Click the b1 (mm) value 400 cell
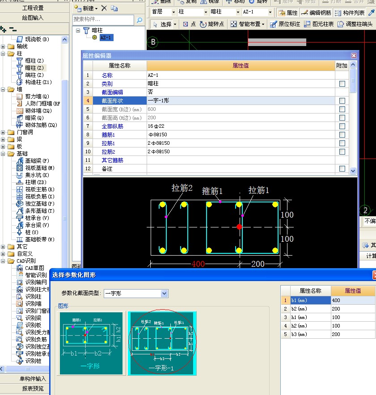This screenshot has height=395, width=376. [x=353, y=300]
